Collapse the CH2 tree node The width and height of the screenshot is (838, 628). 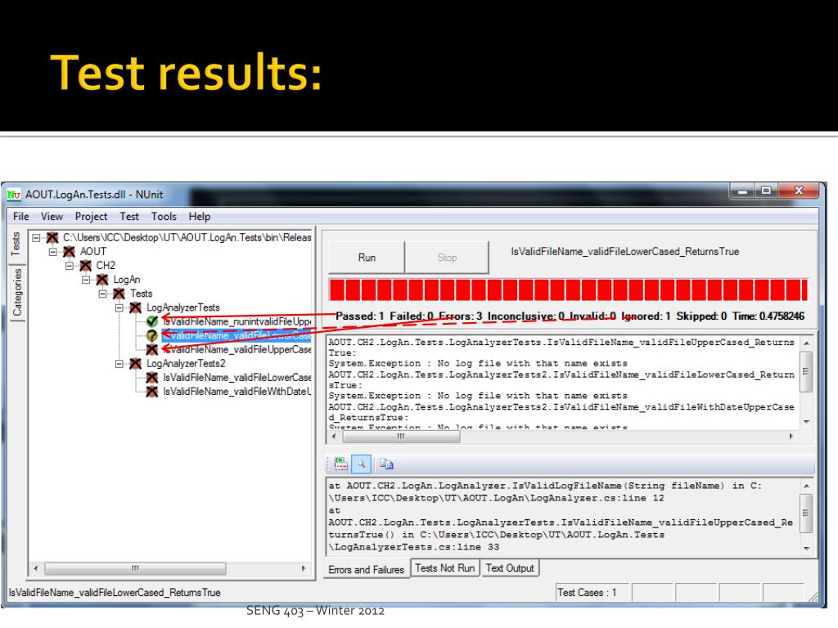click(69, 266)
